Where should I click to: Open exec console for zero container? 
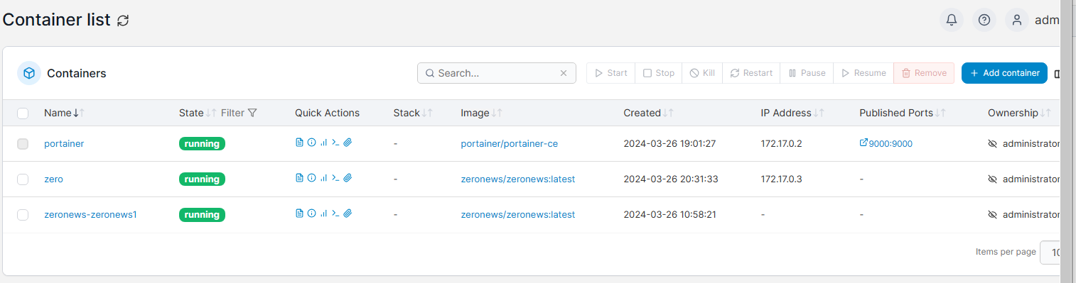coord(335,178)
